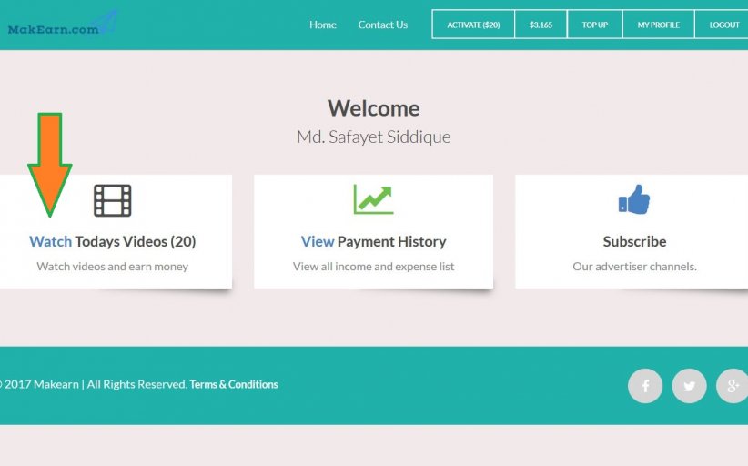
Task: Open the Facebook social icon
Action: 645,386
